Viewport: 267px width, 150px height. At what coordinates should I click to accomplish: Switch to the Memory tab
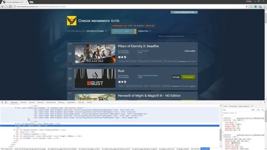click(61, 102)
